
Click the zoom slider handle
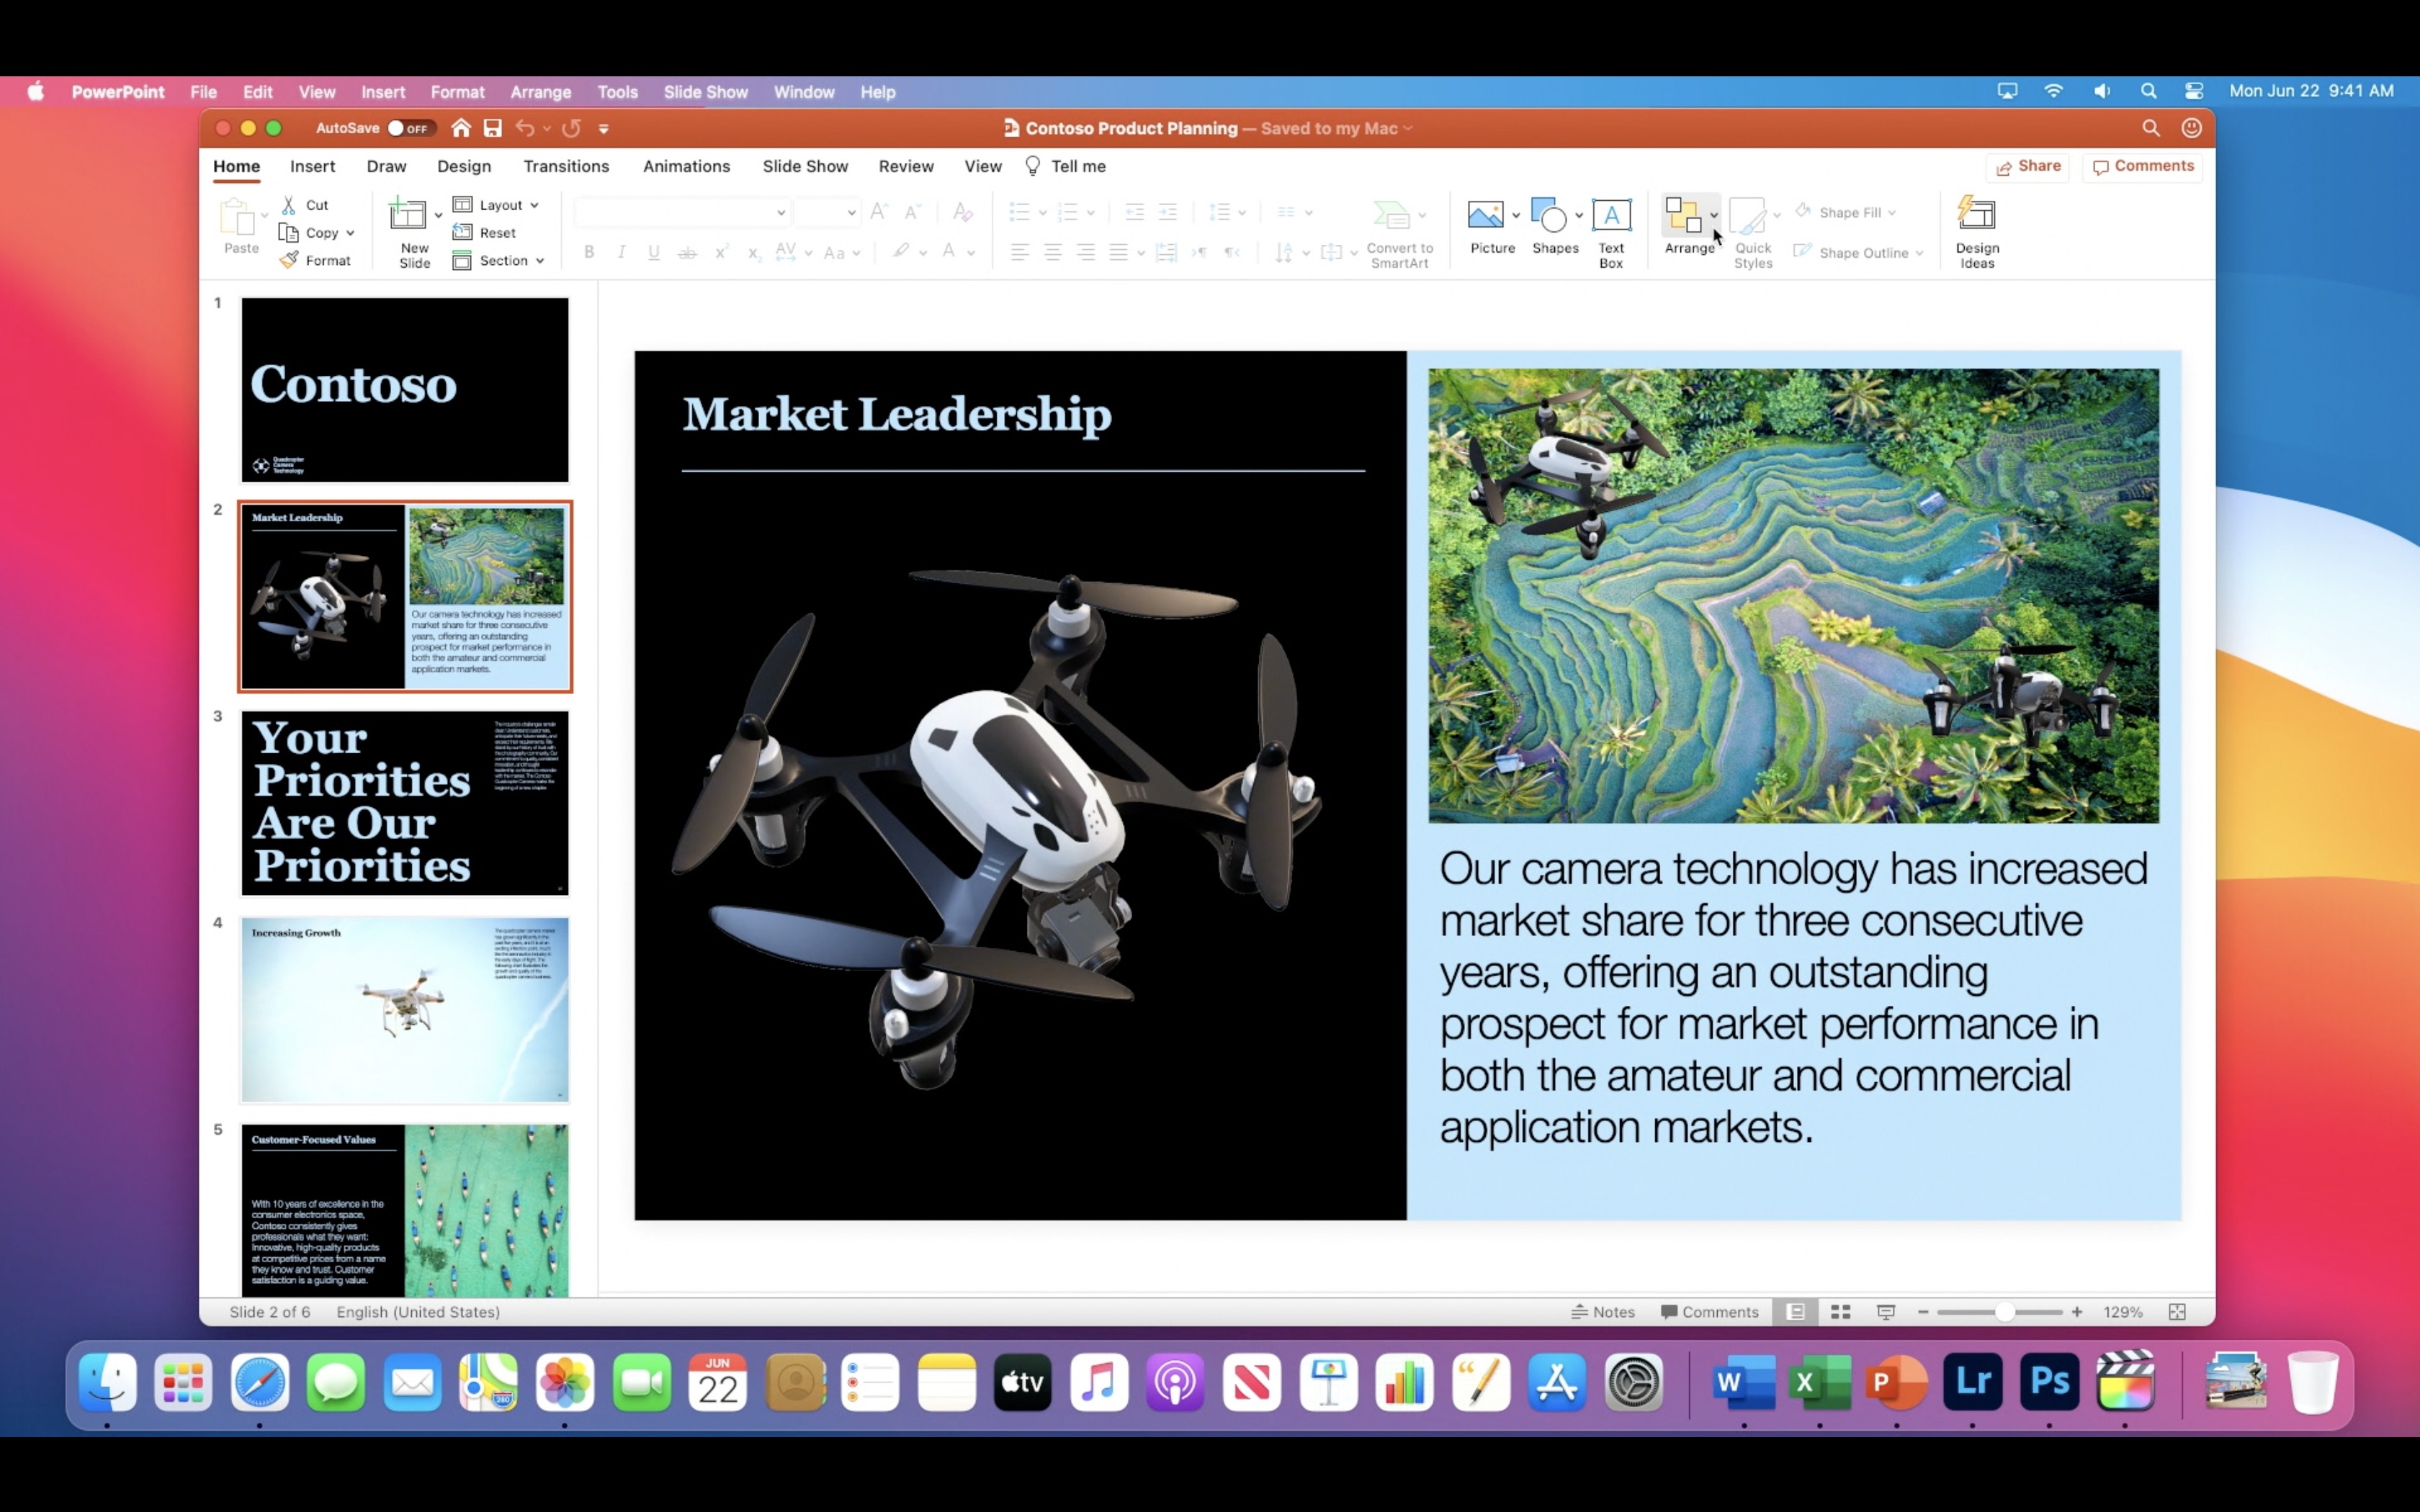(2004, 1312)
